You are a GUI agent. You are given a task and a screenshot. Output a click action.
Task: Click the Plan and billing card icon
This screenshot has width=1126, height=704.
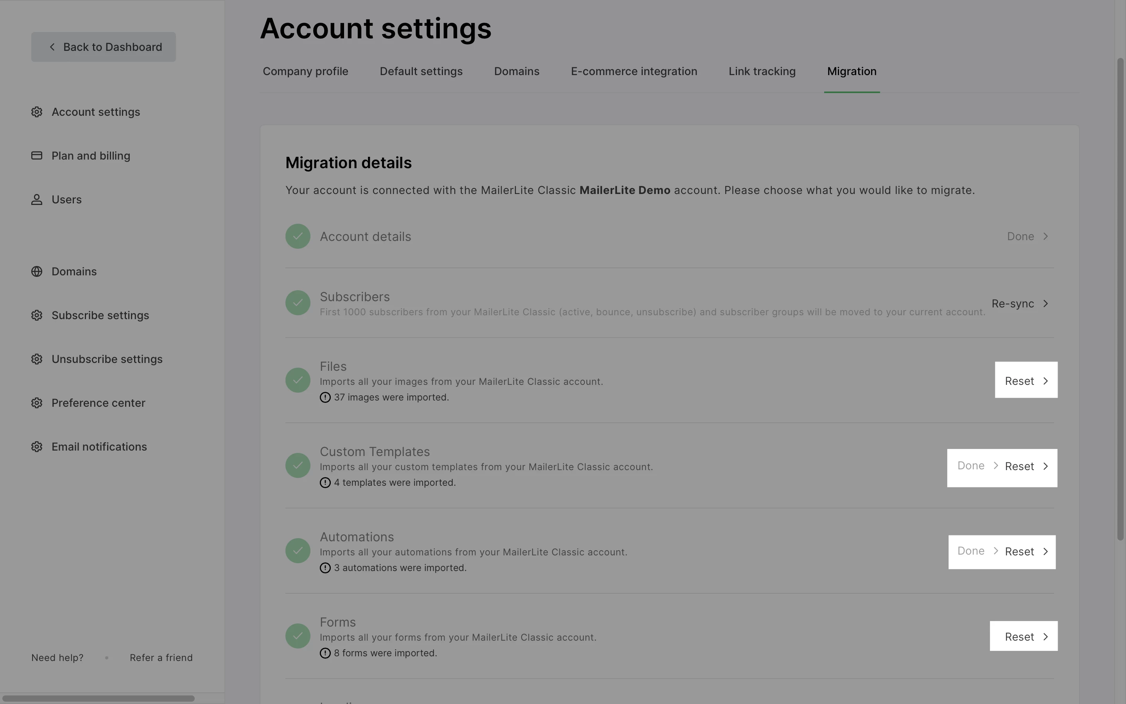tap(37, 156)
